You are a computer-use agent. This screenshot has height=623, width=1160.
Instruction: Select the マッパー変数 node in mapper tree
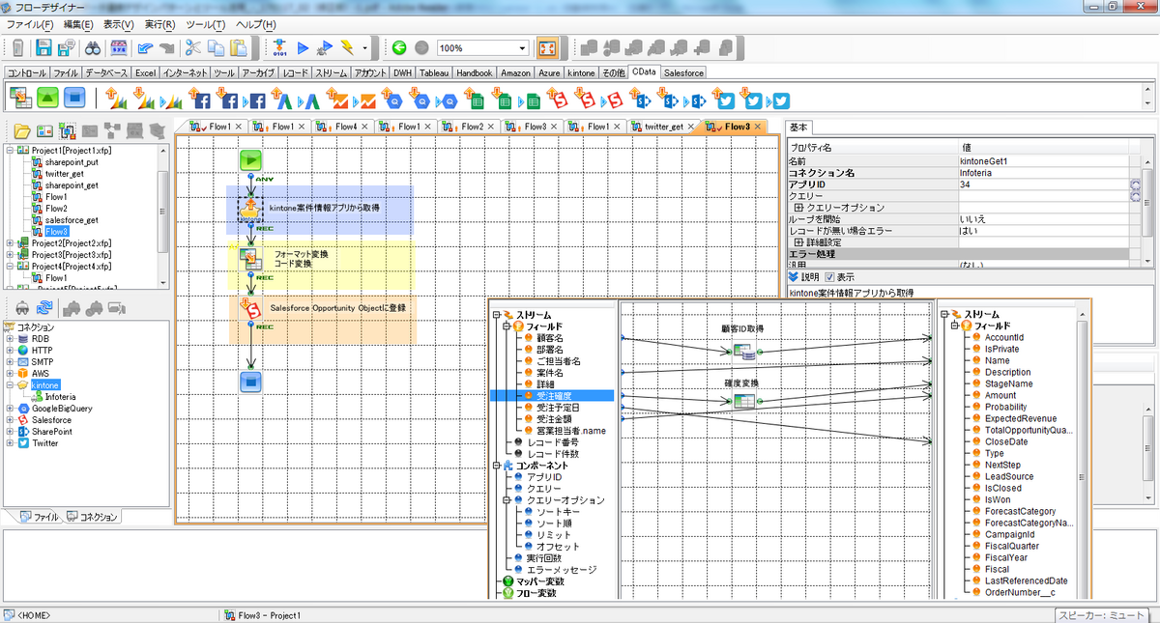(539, 581)
